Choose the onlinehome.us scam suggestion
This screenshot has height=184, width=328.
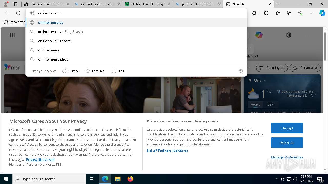tap(136, 41)
